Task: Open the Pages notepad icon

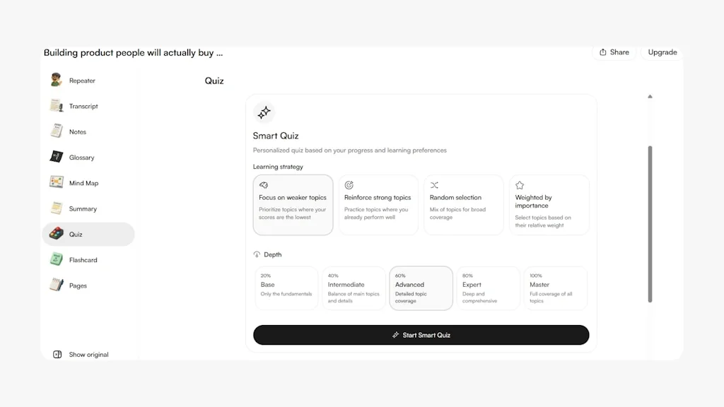Action: (x=56, y=285)
